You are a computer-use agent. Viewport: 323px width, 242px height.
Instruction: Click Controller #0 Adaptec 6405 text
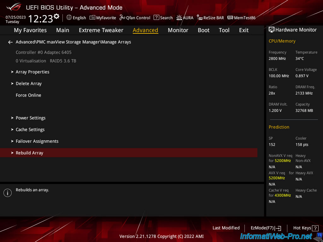pyautogui.click(x=44, y=52)
